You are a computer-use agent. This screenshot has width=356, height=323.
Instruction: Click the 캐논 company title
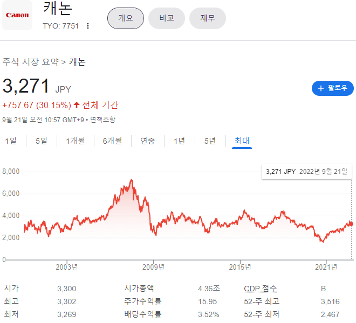pyautogui.click(x=58, y=9)
